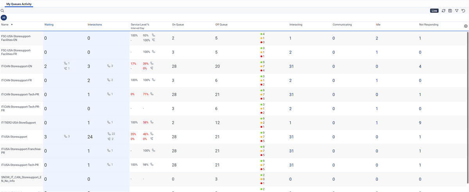
Task: Click the waiting phone icon for IT-USA-Storesupport
Action: [x=66, y=136]
